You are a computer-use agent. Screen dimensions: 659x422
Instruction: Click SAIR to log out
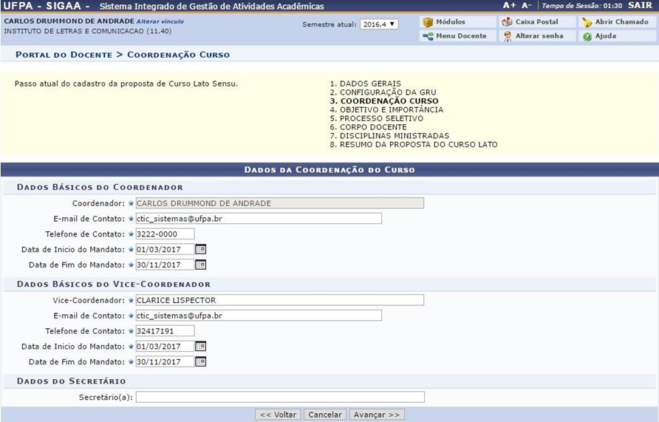tap(640, 5)
